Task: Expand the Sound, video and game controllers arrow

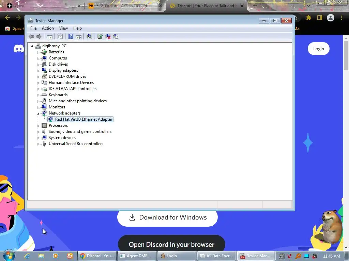Action: pos(38,132)
